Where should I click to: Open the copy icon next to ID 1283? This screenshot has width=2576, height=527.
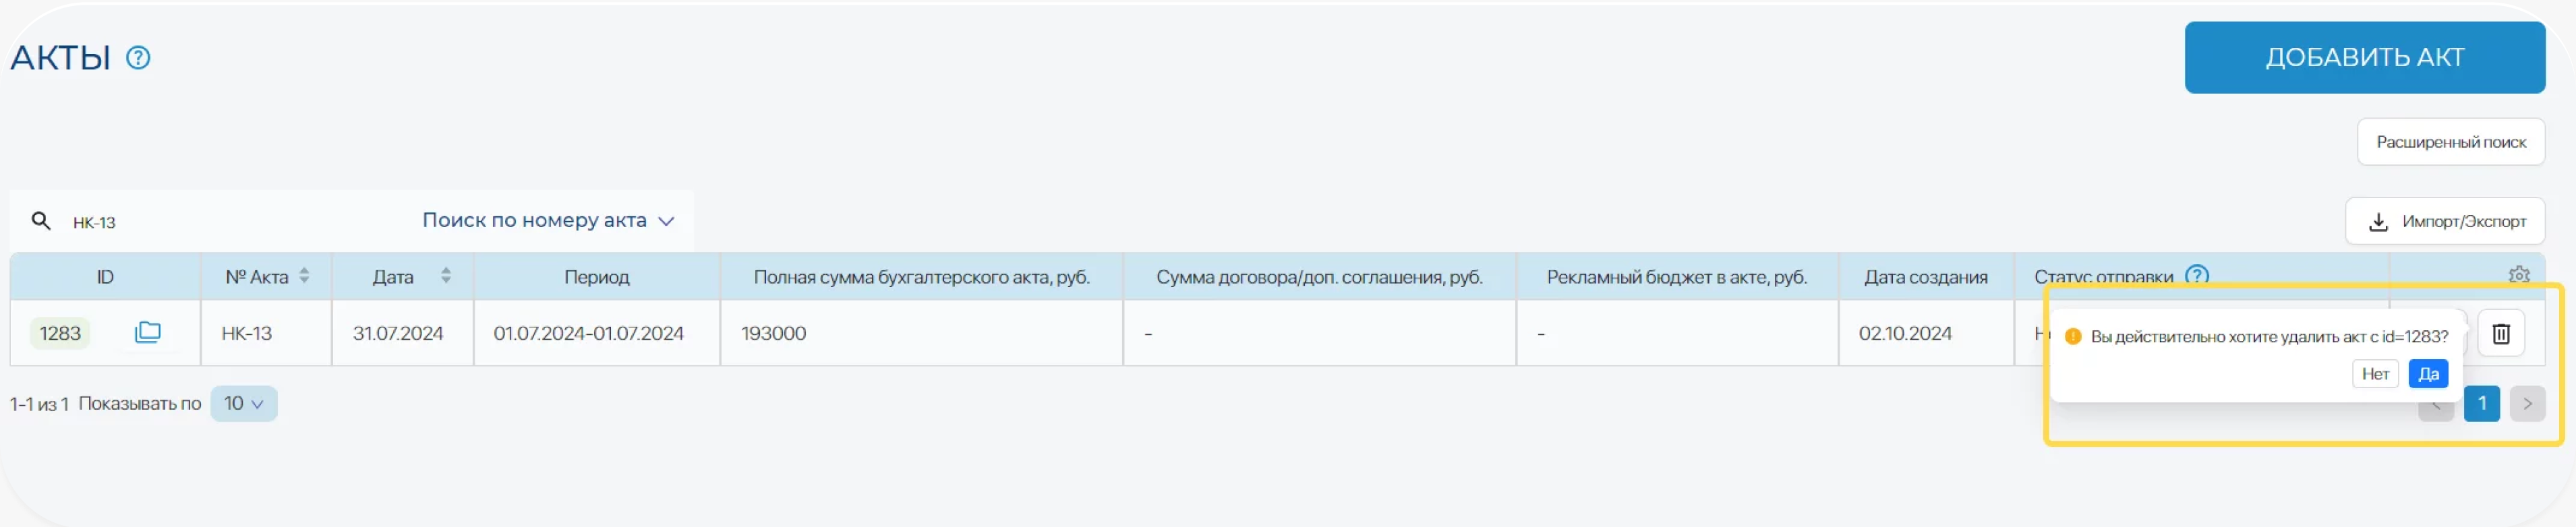pyautogui.click(x=148, y=332)
